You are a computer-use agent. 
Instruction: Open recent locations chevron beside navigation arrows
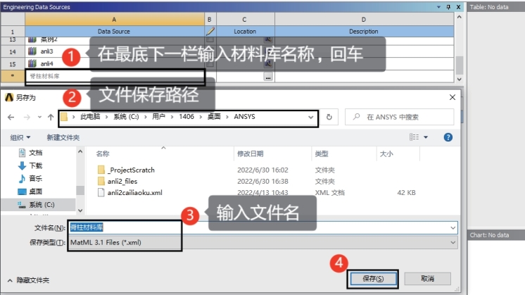point(39,117)
